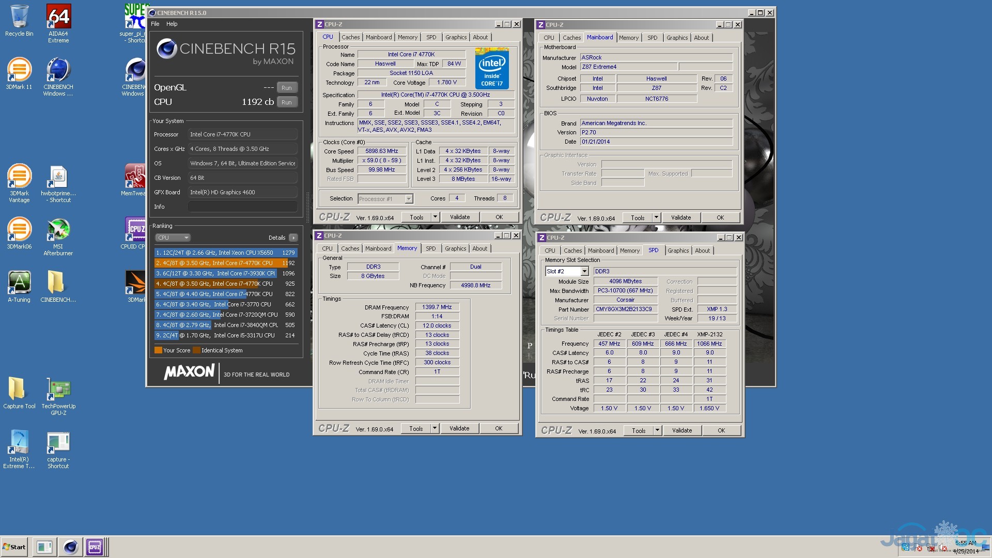
Task: Open the CINEBENCH Windows desktop shortcut near AIDA64
Action: [58, 76]
